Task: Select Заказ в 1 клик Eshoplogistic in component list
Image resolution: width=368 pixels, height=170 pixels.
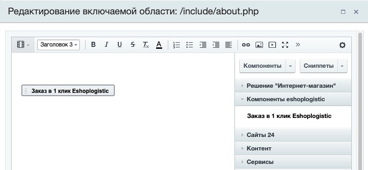Action: (289, 116)
